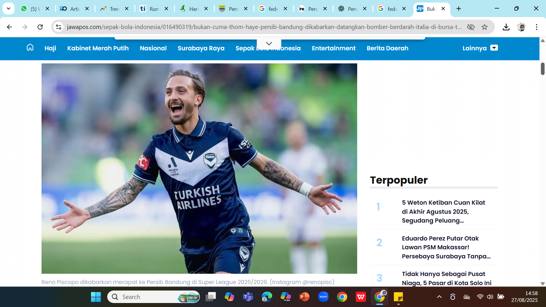Open Zoom from the taskbar

point(323,297)
